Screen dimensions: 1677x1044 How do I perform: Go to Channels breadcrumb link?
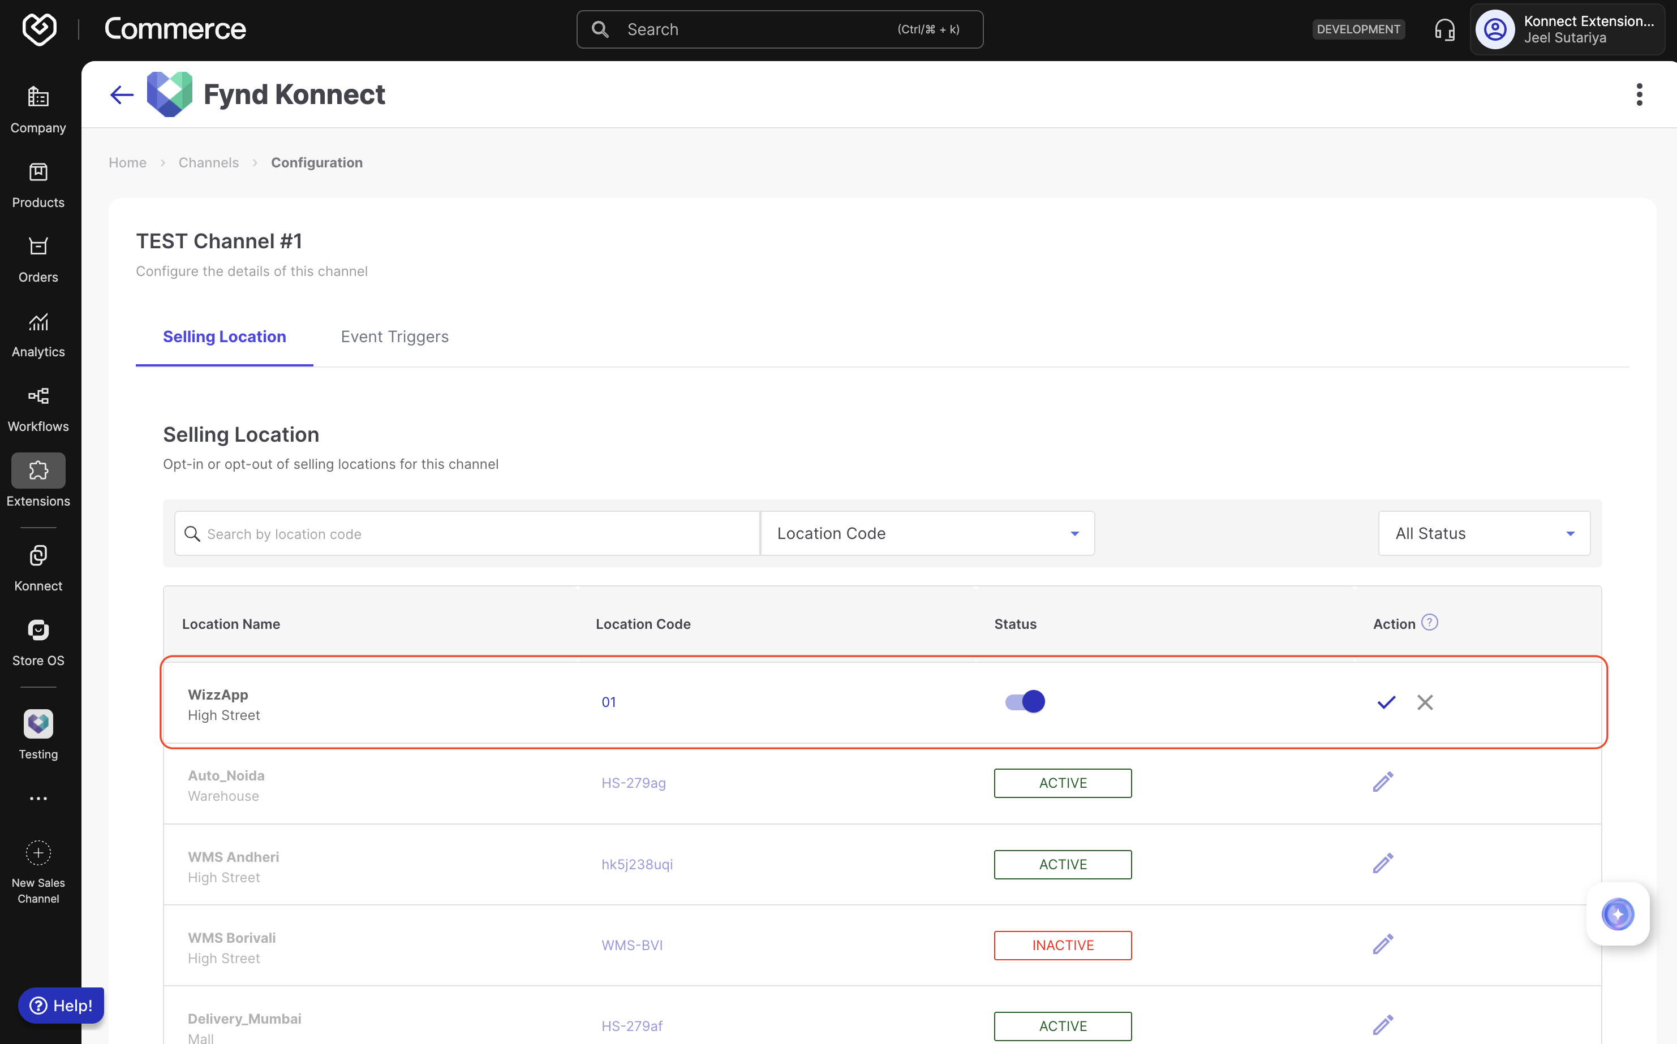tap(209, 162)
